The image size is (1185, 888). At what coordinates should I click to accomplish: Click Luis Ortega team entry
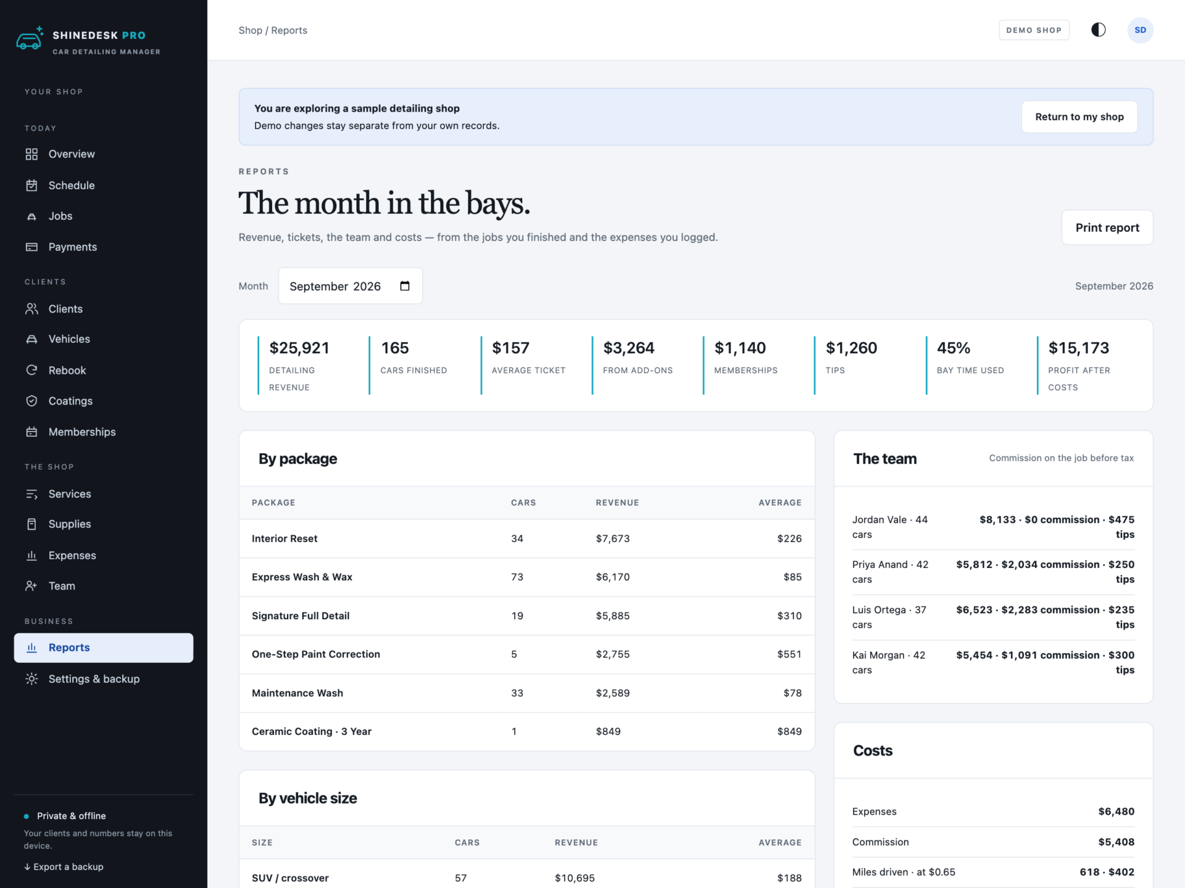click(x=993, y=617)
